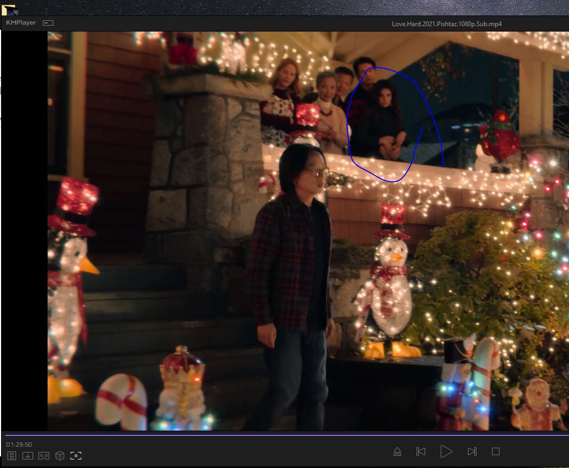Click the download video icon
The height and width of the screenshot is (468, 569).
[28, 456]
